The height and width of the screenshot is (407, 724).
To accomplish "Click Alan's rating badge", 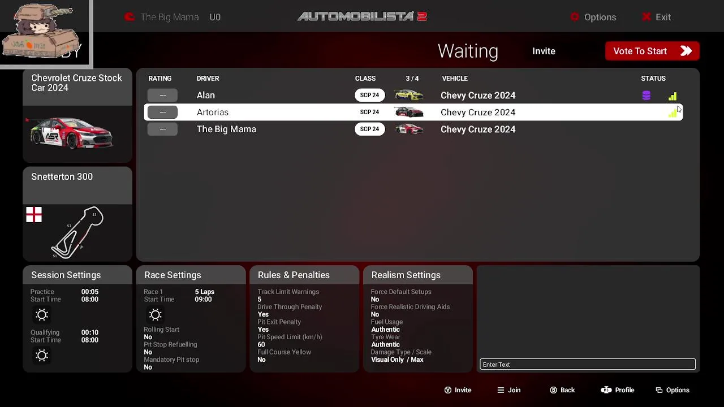I will (162, 95).
